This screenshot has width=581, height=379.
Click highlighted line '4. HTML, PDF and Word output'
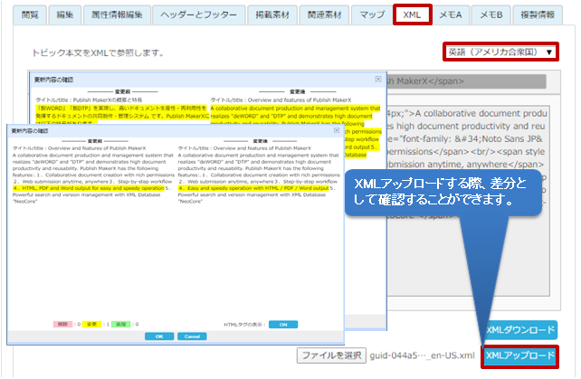click(89, 188)
